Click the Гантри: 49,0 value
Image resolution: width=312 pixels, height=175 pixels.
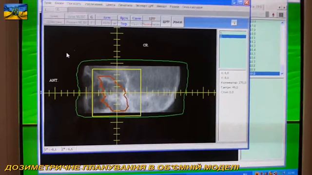click(229, 87)
